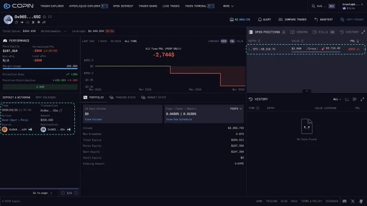Click the flag icon beside trader address
The height and width of the screenshot is (206, 367).
point(50,17)
